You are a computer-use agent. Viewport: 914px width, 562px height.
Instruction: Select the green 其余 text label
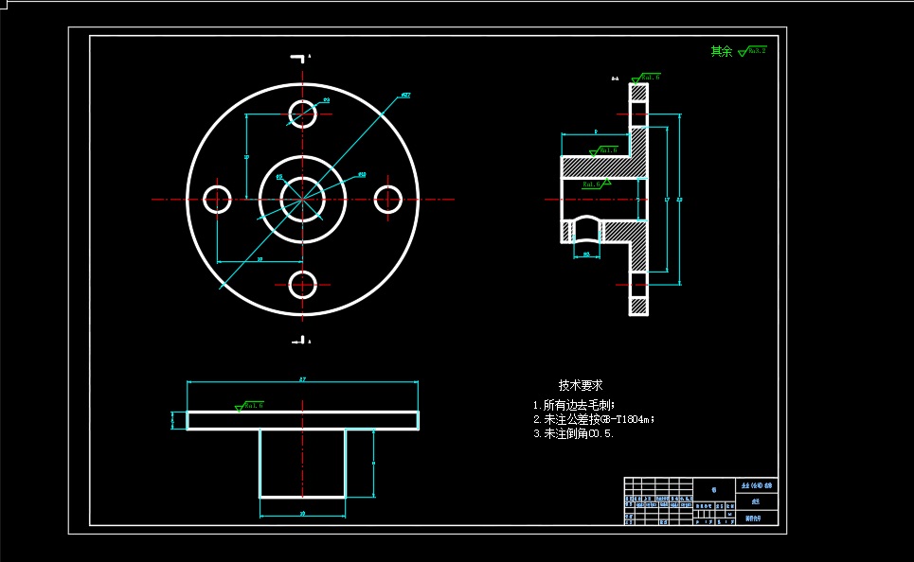point(721,51)
